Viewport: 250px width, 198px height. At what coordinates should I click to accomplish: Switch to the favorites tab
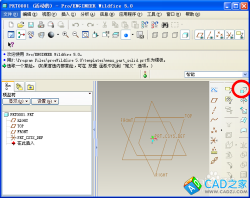click(30, 87)
